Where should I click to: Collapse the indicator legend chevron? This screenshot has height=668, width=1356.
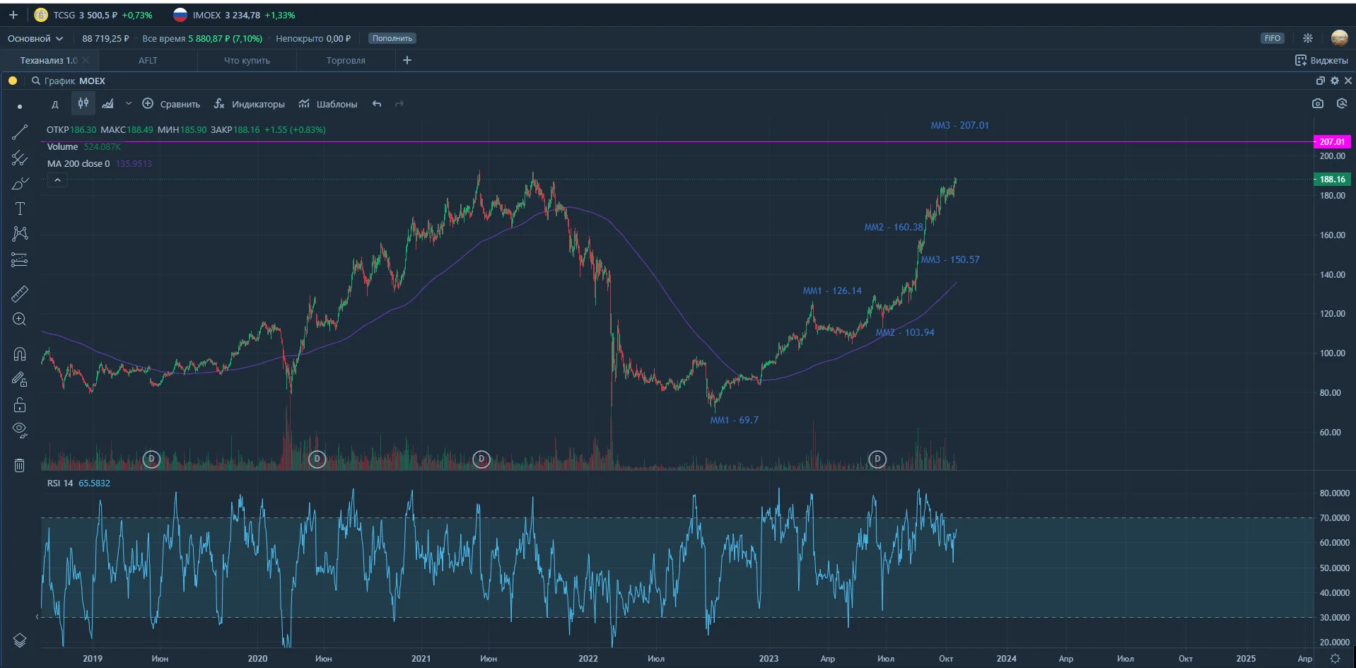57,180
